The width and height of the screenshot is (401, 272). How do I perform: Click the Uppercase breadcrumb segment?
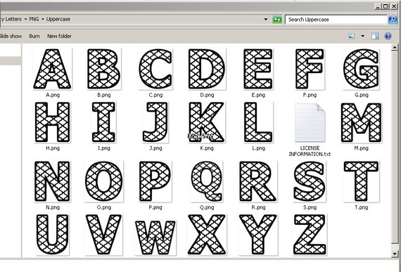tap(58, 19)
